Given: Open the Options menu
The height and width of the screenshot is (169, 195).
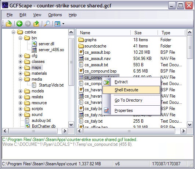Looking at the screenshot, I should pos(55,15).
